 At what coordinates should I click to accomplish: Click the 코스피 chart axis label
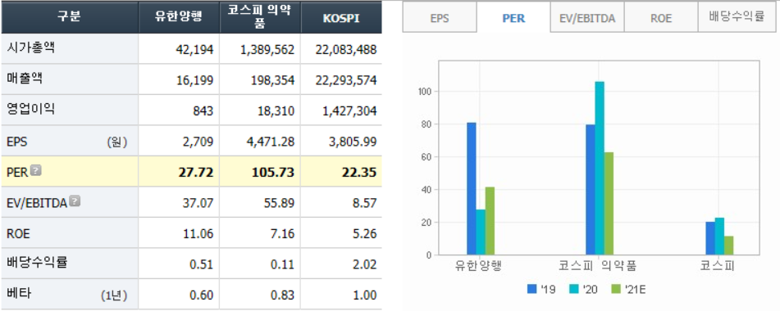coord(718,267)
